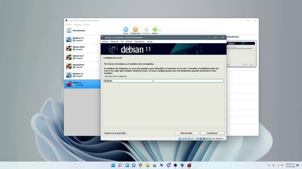Open the taskbar clock and date
Viewport: 302px width, 169px height.
[290, 165]
